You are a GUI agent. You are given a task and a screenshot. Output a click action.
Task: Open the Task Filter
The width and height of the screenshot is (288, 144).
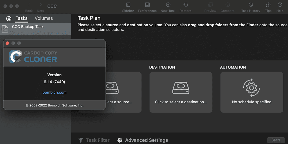click(94, 140)
